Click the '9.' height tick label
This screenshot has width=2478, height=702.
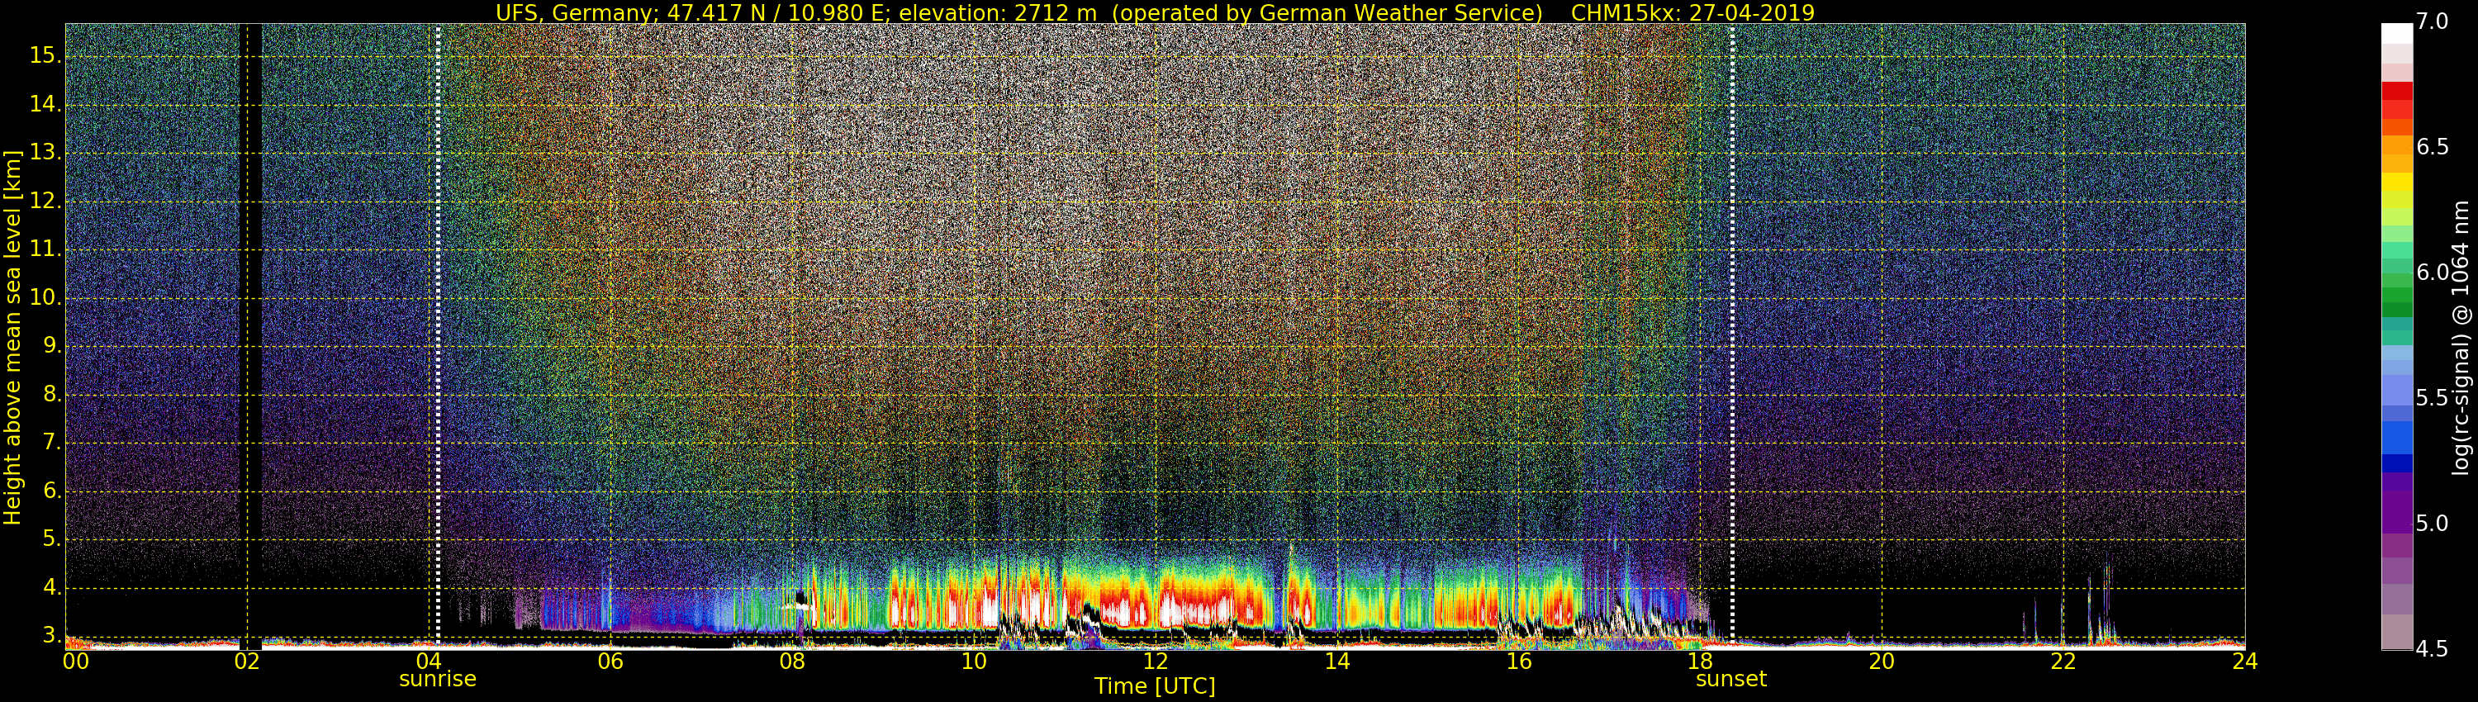click(x=50, y=346)
